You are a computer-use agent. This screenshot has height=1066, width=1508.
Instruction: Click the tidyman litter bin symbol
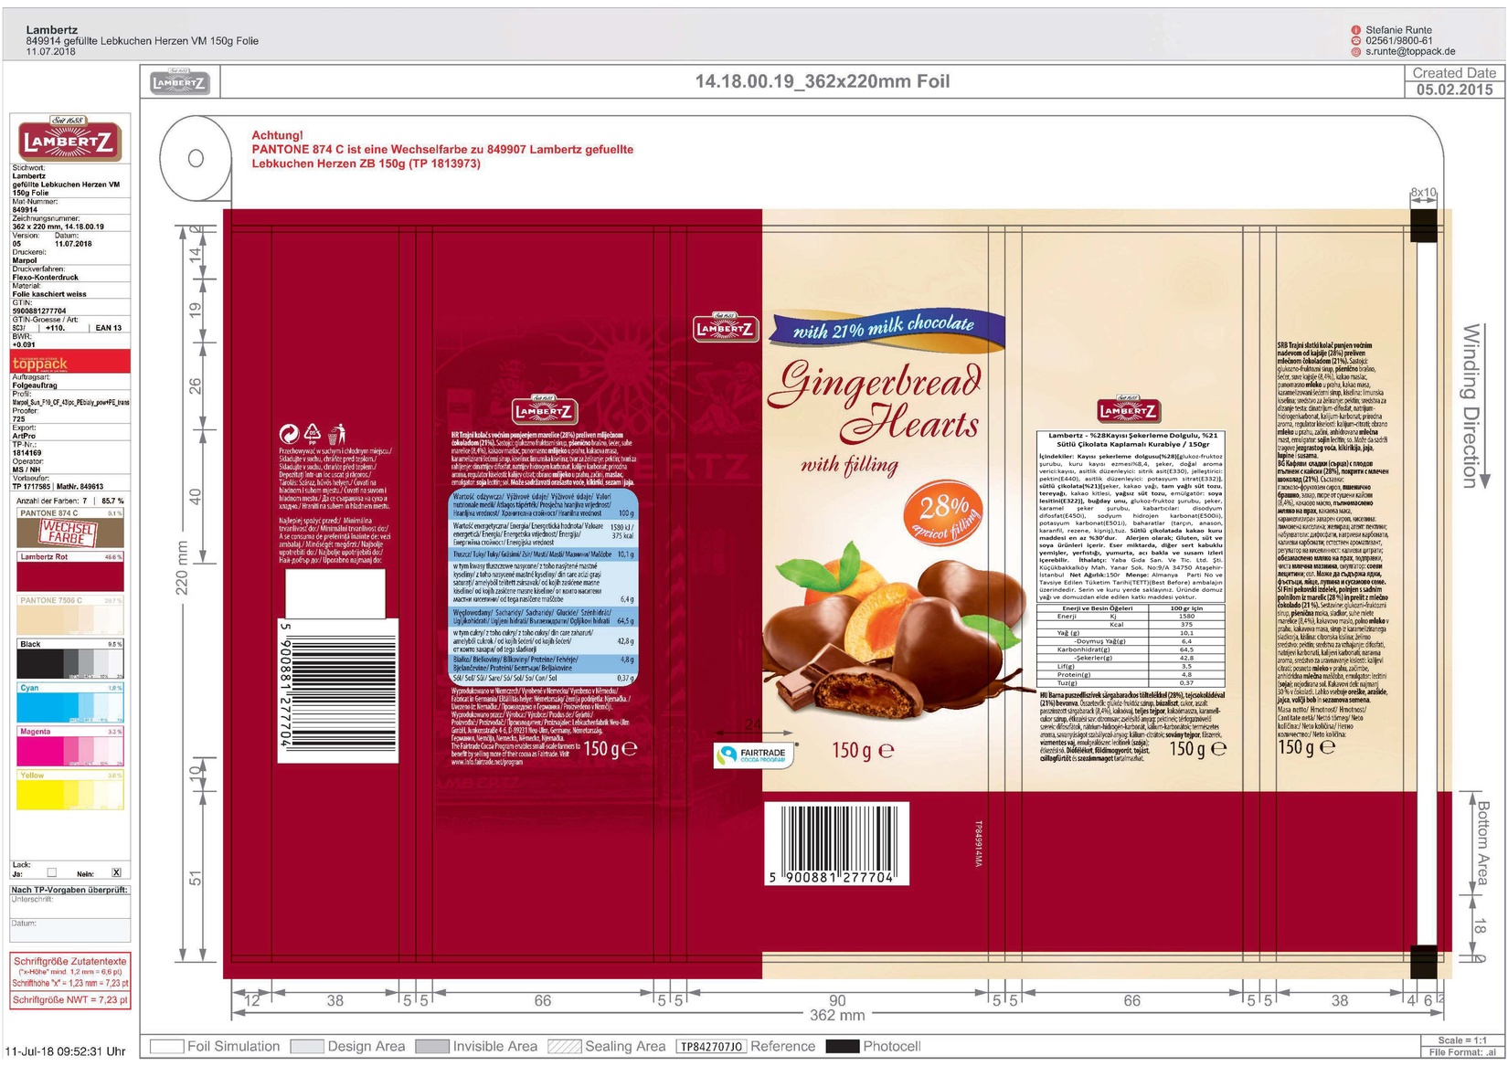tap(336, 432)
